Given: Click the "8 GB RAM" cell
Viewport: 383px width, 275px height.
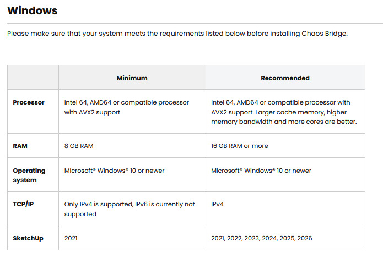Looking at the screenshot, I should click(x=78, y=146).
